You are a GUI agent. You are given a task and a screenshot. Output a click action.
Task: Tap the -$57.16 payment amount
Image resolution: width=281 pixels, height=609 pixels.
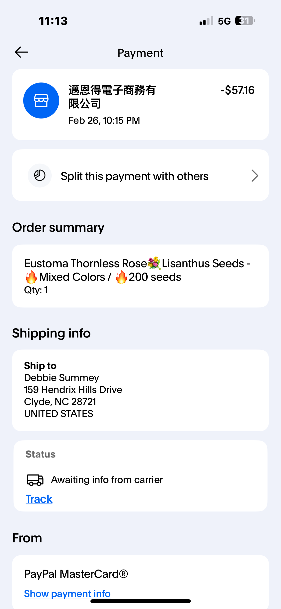click(x=237, y=90)
